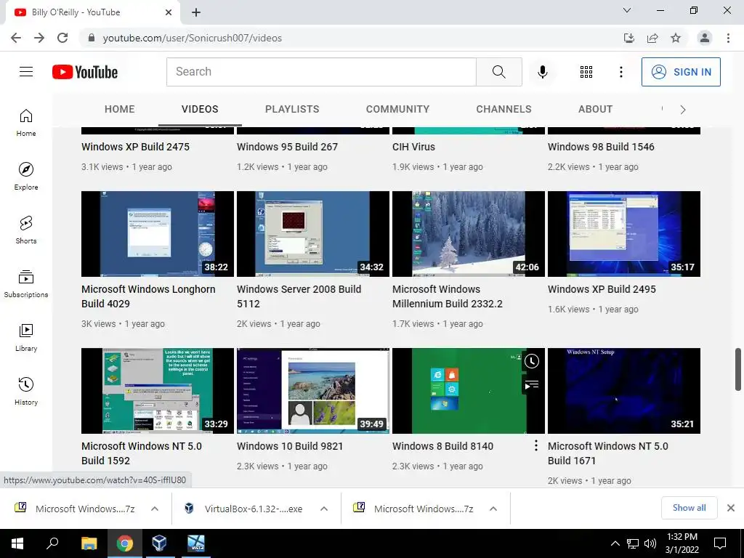The width and height of the screenshot is (744, 558).
Task: Click the page vertical scrollbar thumb
Action: 738,370
